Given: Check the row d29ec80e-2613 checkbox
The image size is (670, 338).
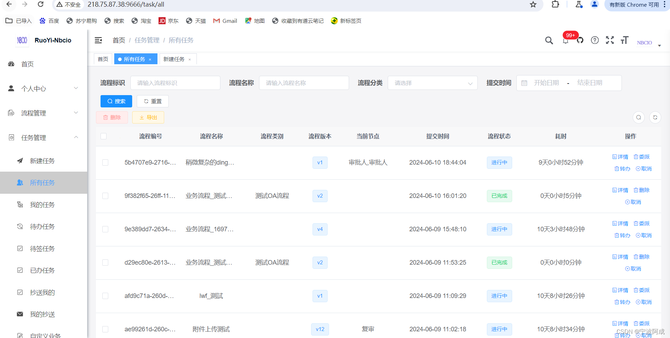Looking at the screenshot, I should 105,263.
